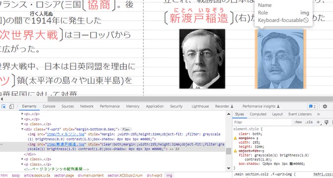
Task: Open the Network tab
Action: coord(87,106)
